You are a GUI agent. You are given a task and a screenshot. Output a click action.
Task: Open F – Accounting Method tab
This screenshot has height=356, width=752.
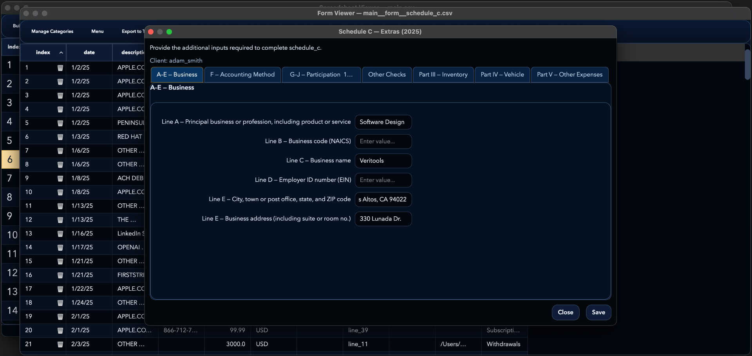(x=242, y=74)
